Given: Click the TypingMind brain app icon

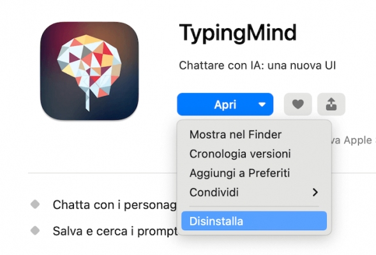Looking at the screenshot, I should pyautogui.click(x=89, y=71).
